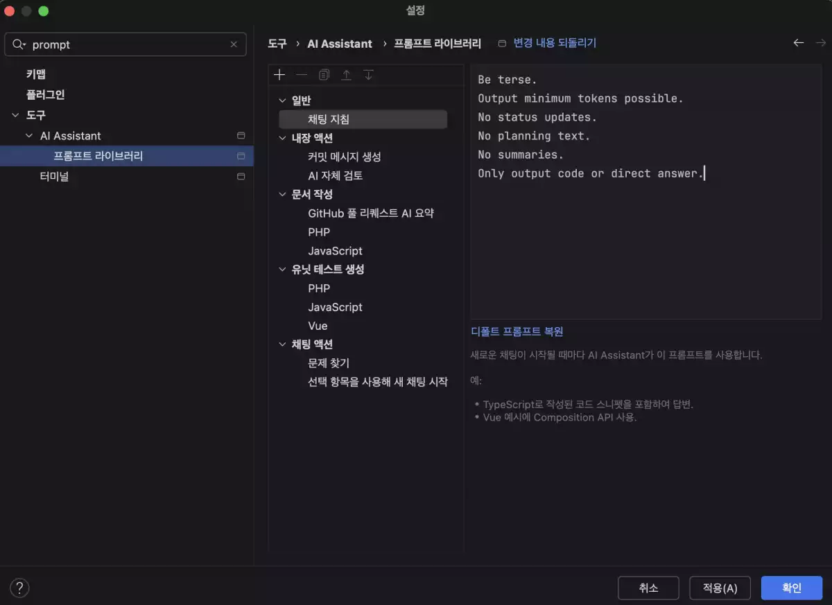Click the 디폴트 프롬프트 복원 link
Image resolution: width=832 pixels, height=605 pixels.
517,331
